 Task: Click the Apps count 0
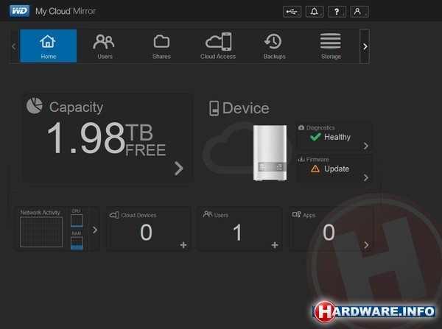[x=329, y=233]
